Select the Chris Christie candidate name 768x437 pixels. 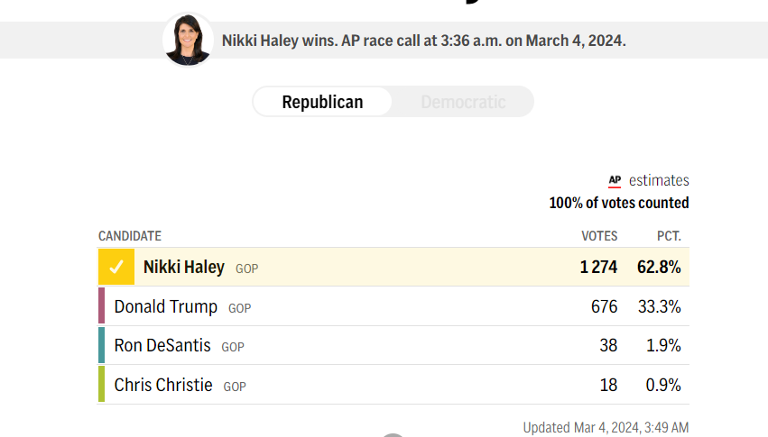tap(163, 385)
